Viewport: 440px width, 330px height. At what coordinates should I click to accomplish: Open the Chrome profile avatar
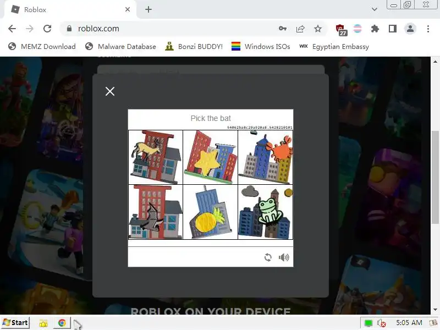[x=410, y=29]
